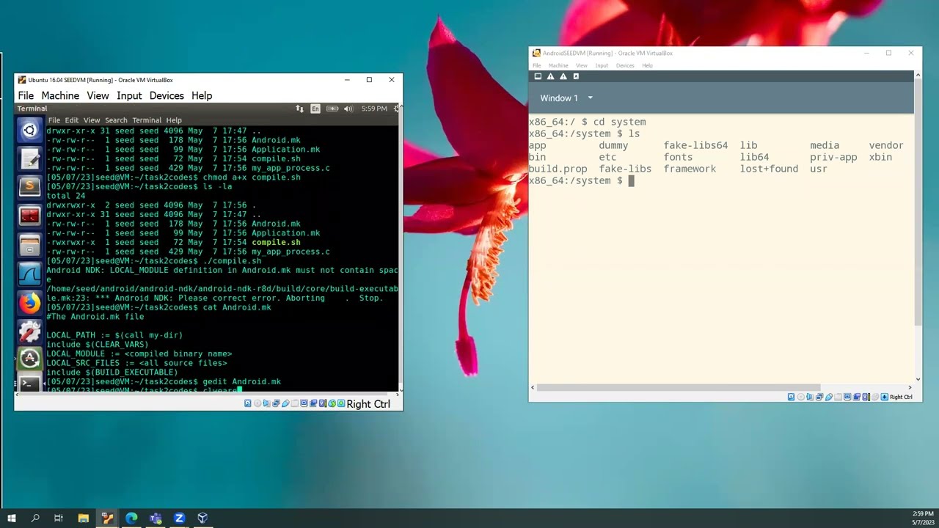Open Zoom app on Windows taskbar
Viewport: 939px width, 528px height.
click(179, 518)
